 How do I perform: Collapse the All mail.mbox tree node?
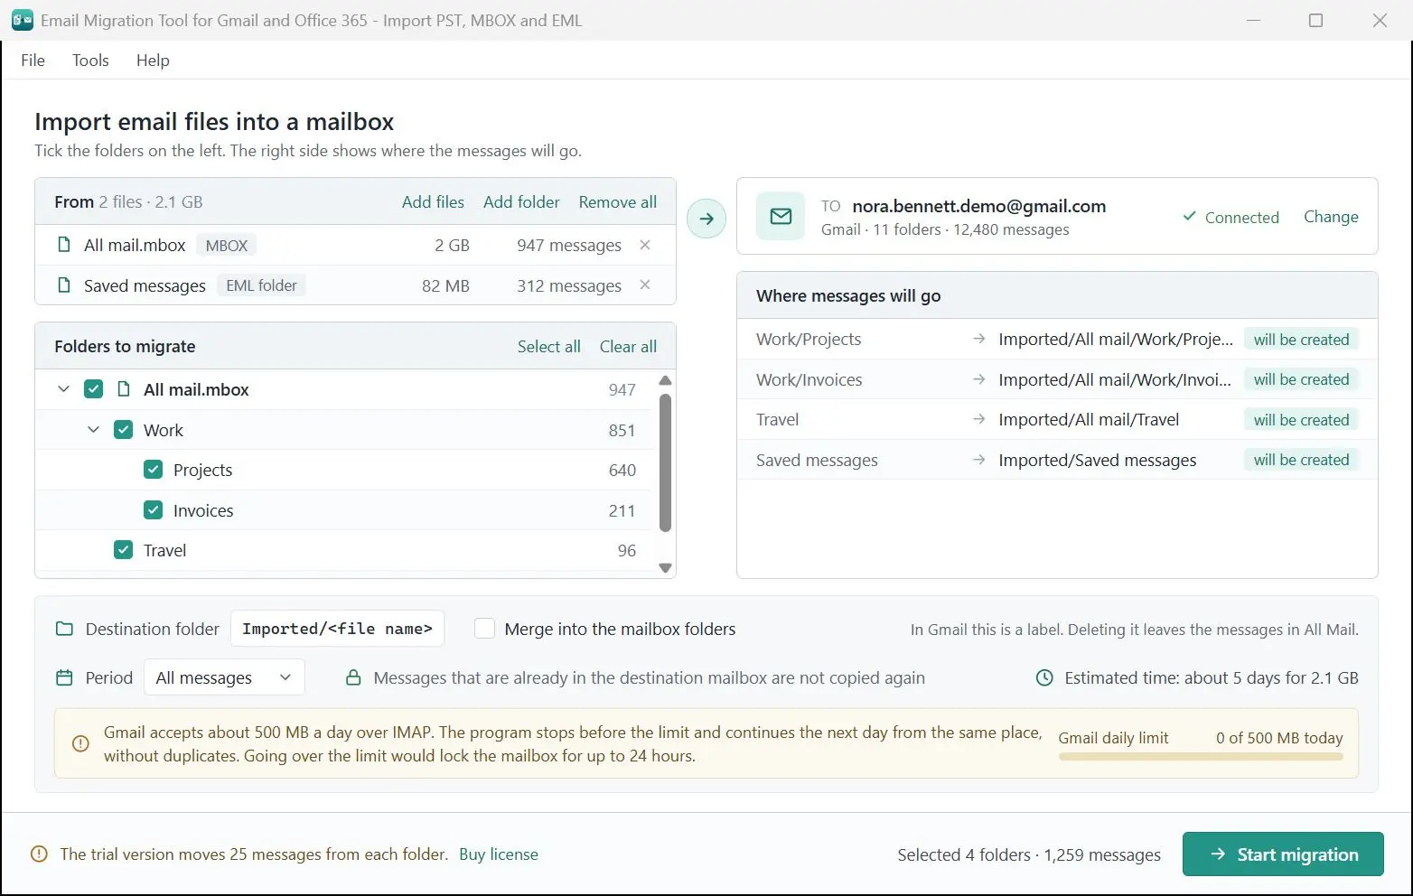[x=63, y=389]
